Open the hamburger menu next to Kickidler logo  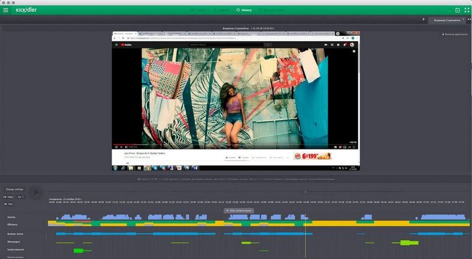click(6, 10)
